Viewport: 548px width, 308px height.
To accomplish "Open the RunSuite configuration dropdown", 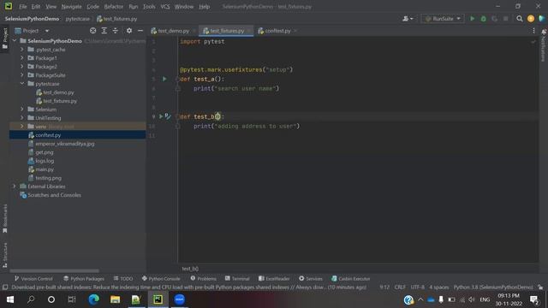I will pyautogui.click(x=443, y=19).
